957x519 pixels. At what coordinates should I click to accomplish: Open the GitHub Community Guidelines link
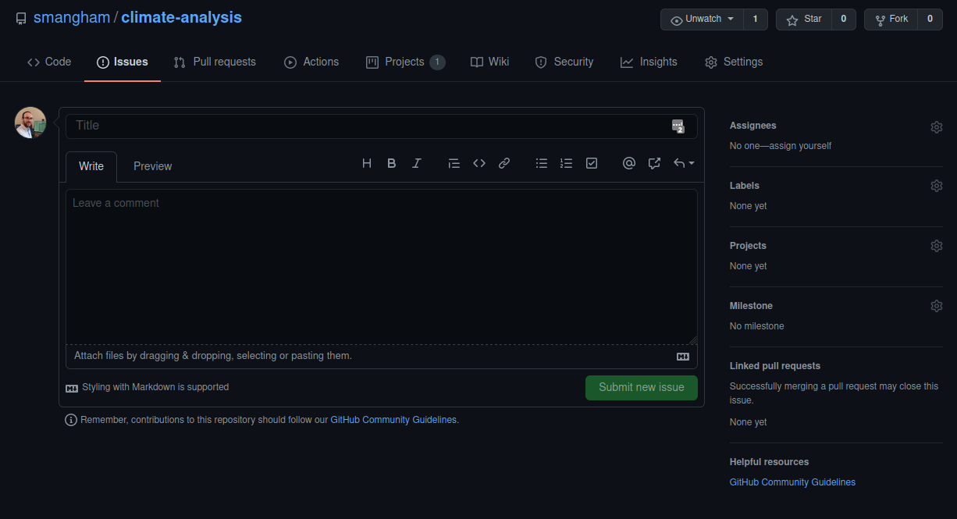792,482
